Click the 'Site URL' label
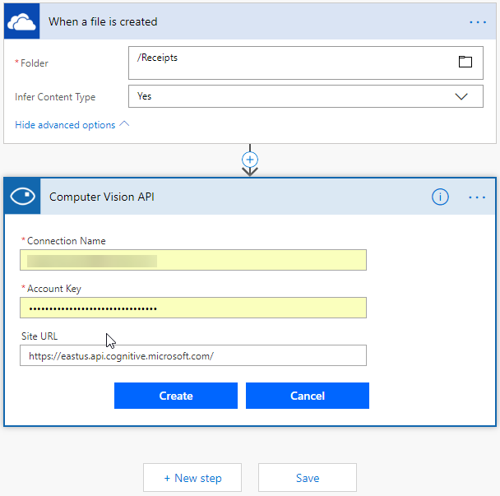500x496 pixels. click(39, 336)
